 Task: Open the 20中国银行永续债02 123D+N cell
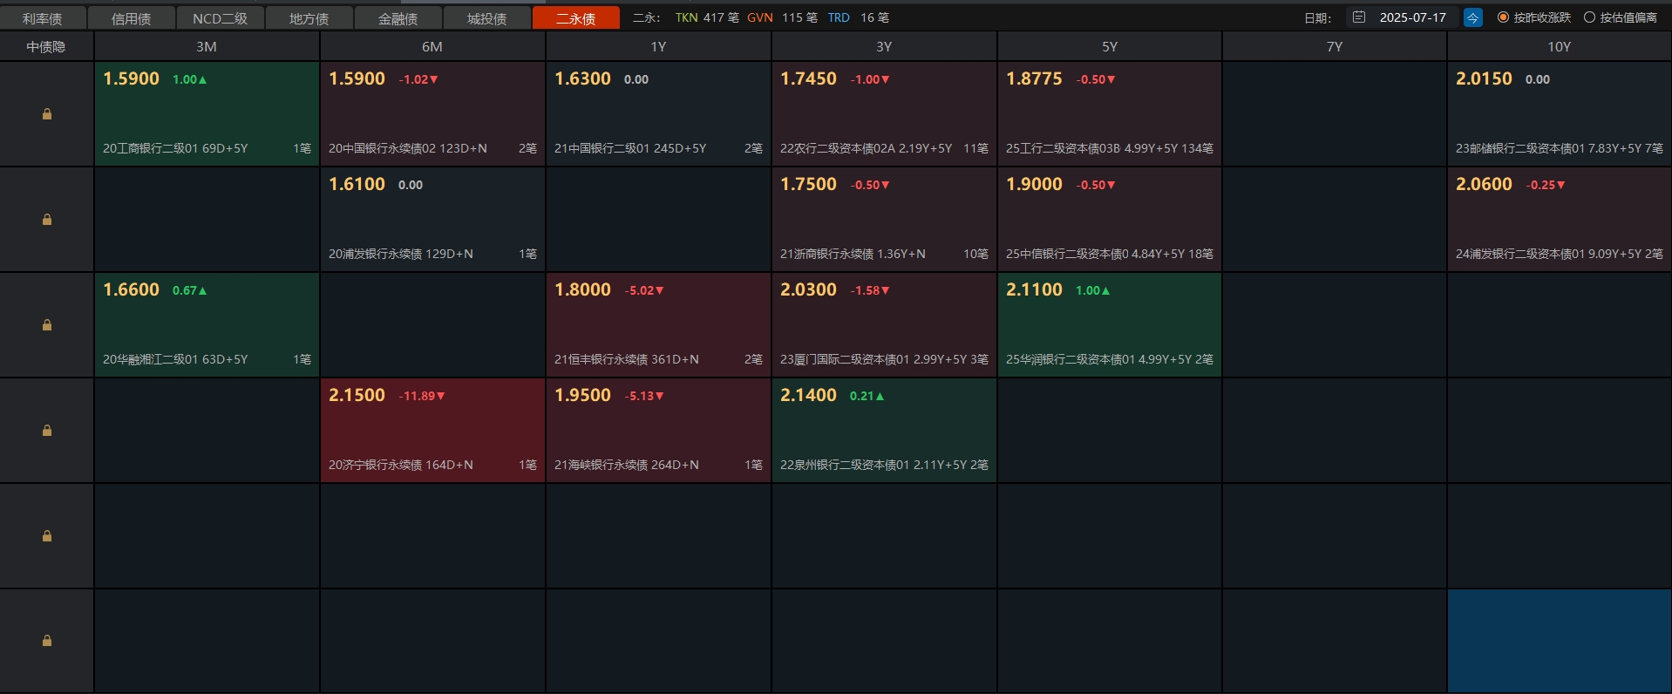(x=432, y=114)
